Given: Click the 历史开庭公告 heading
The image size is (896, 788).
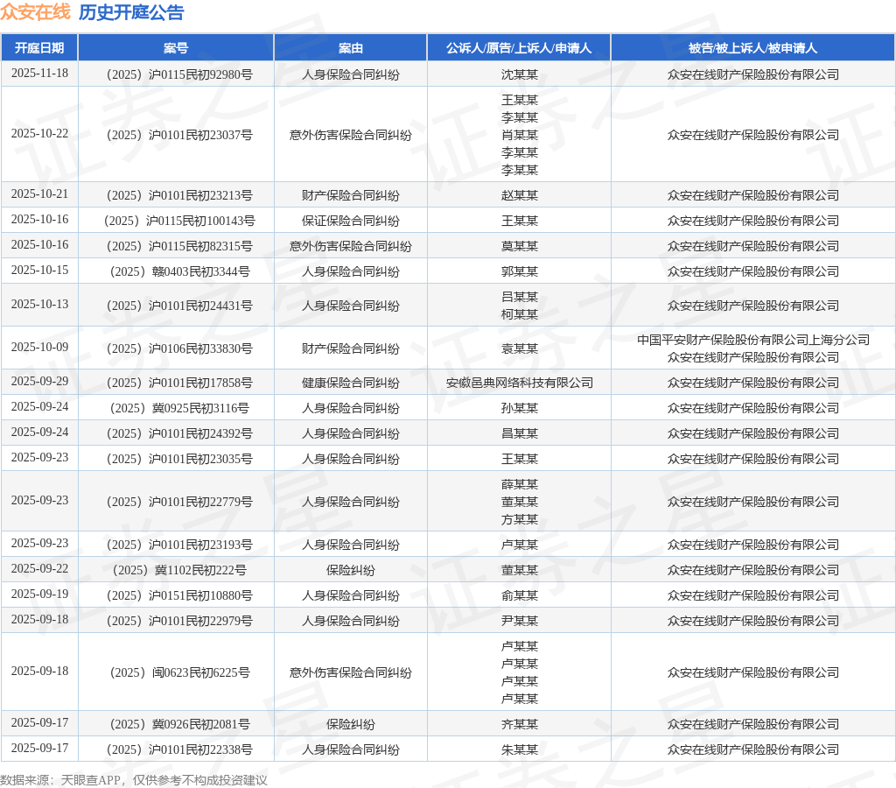Looking at the screenshot, I should tap(131, 12).
